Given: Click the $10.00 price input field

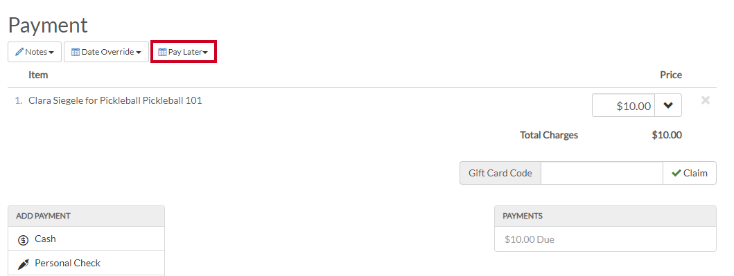Looking at the screenshot, I should (623, 106).
